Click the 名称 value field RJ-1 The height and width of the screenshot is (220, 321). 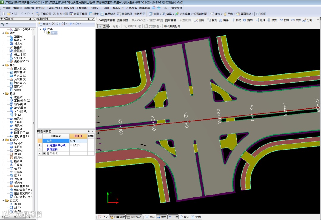(78, 141)
